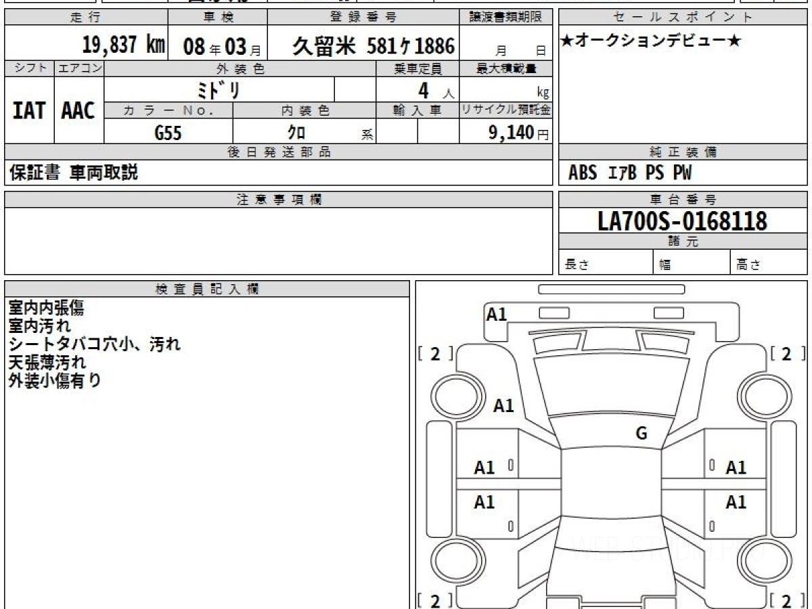Select the note シートタバコ穴小、汚れ
The image size is (812, 609).
tap(95, 344)
